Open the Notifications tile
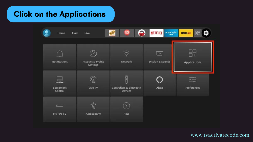This screenshot has width=253, height=142. (60, 57)
